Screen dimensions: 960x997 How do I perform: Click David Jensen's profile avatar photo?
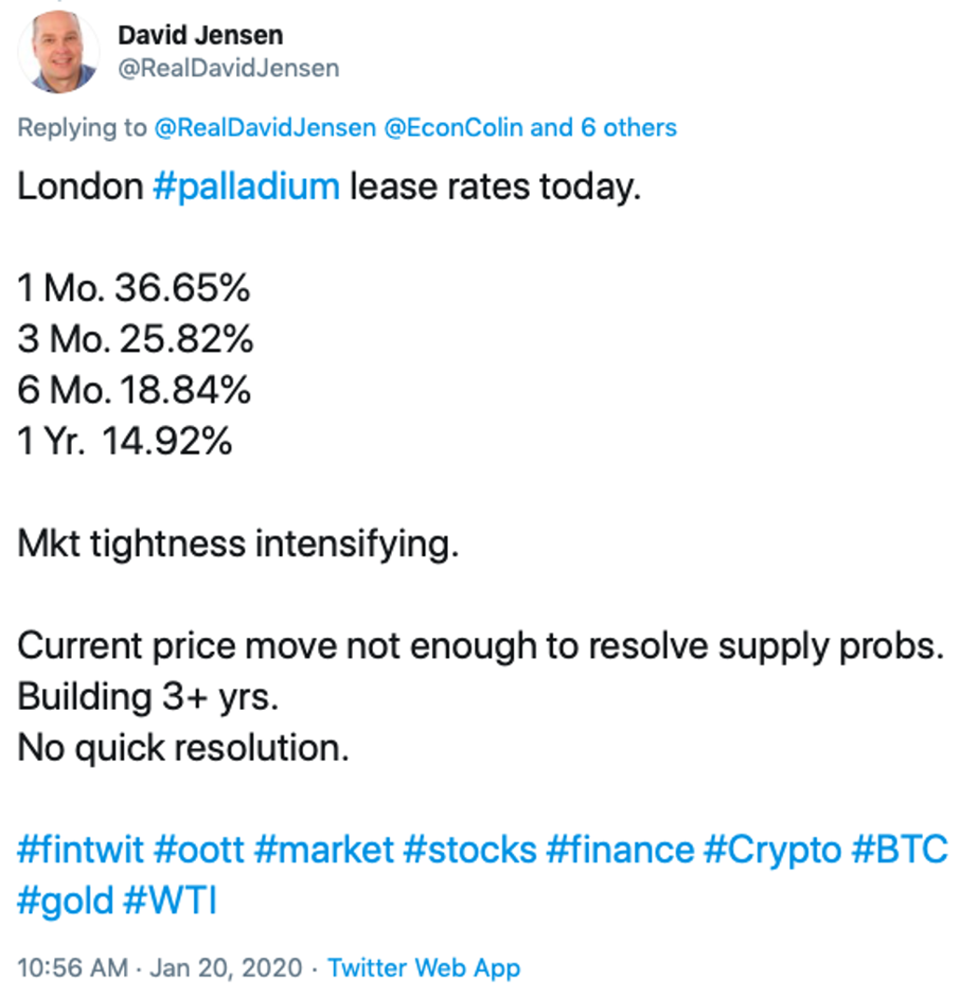[x=60, y=51]
